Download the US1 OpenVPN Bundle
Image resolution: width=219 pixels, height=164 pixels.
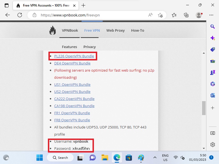click(x=72, y=84)
